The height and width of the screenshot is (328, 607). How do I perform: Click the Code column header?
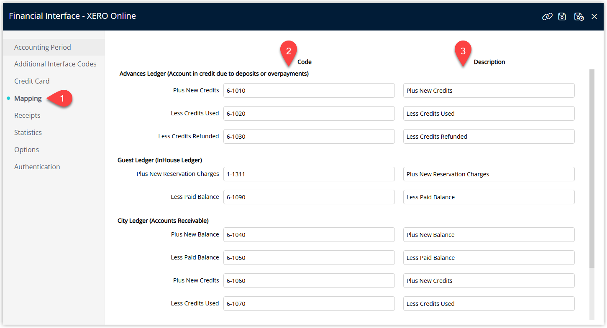tap(305, 62)
